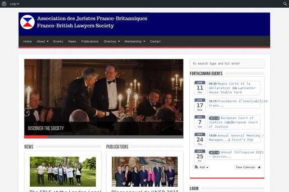Click the Franco-British Lawyers Society logo
The height and width of the screenshot is (192, 289).
(27, 22)
